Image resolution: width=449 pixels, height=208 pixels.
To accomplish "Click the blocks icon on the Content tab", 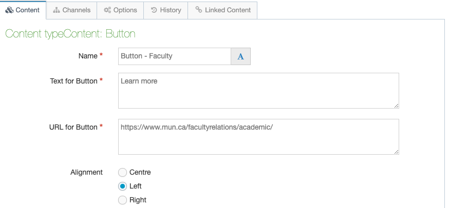I will 9,10.
